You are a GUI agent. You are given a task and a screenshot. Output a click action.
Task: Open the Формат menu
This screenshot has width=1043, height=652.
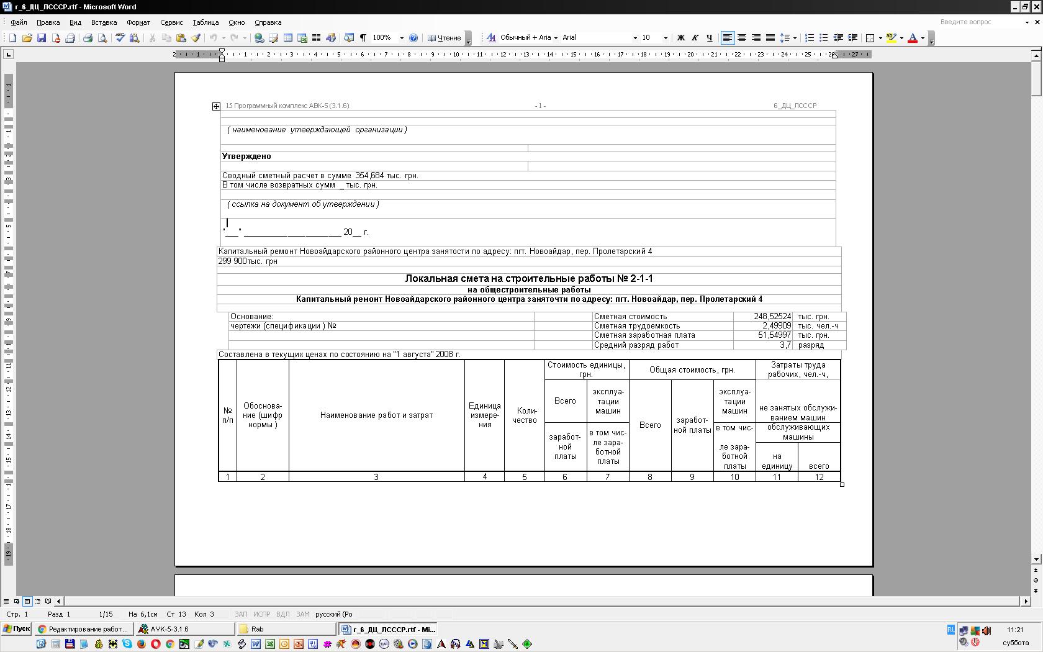coord(138,22)
